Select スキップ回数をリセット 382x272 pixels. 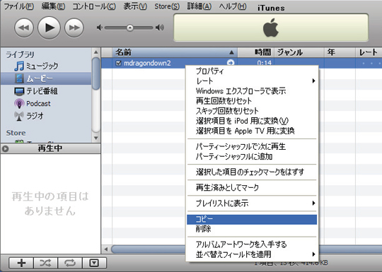point(252,111)
